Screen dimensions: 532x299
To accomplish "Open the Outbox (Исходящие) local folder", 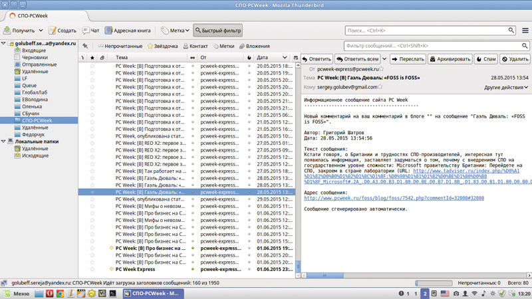I will point(35,155).
